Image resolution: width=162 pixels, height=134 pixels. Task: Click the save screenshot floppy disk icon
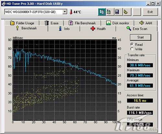(118, 12)
